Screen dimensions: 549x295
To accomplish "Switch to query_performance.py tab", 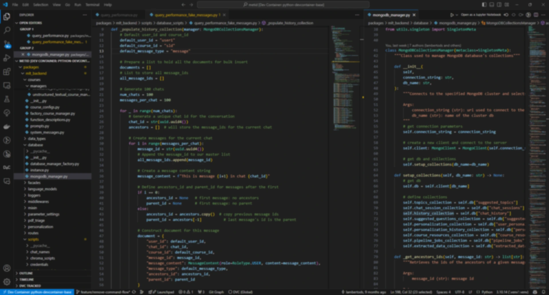I will pyautogui.click(x=119, y=15).
